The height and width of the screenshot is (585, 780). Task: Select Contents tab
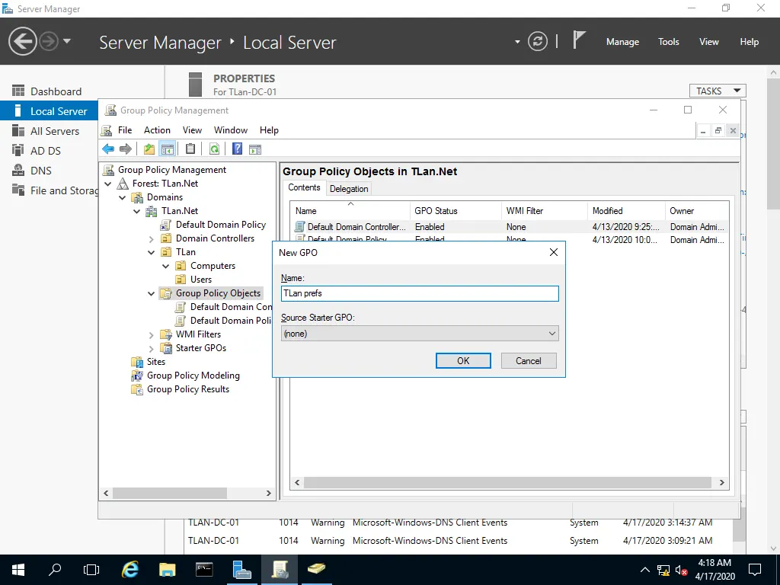click(x=304, y=187)
